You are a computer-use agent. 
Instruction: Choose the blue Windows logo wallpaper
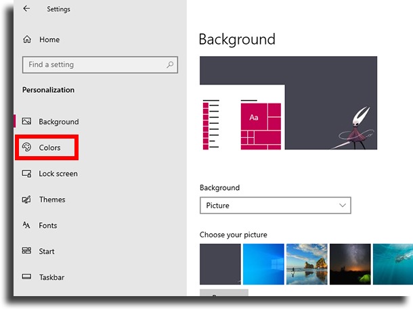point(263,264)
